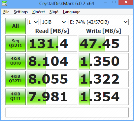Click the Read [MB/s] column header
Viewport: 134px width, 121px height.
(52, 31)
